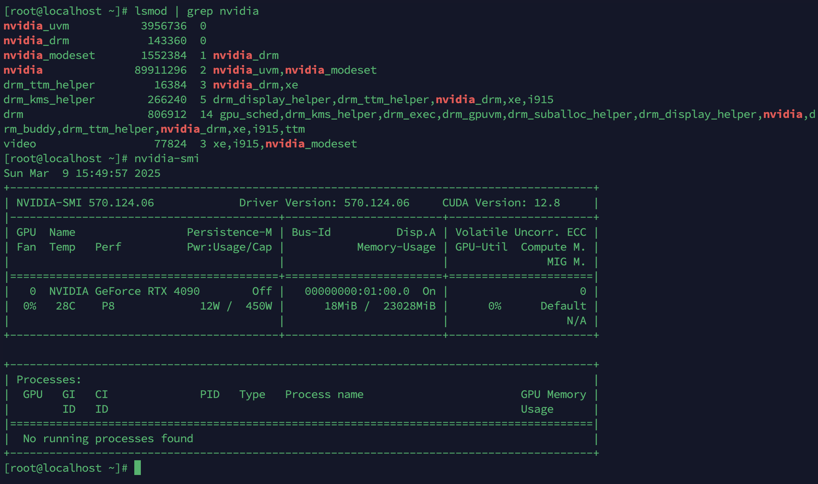Click the MIG M. value N/A
The image size is (818, 484).
pyautogui.click(x=576, y=321)
